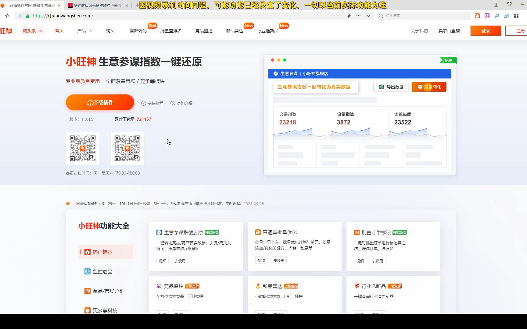Click the 生意参谋 compass icon in preview header
Viewport: 527px width, 329px height.
point(276,73)
